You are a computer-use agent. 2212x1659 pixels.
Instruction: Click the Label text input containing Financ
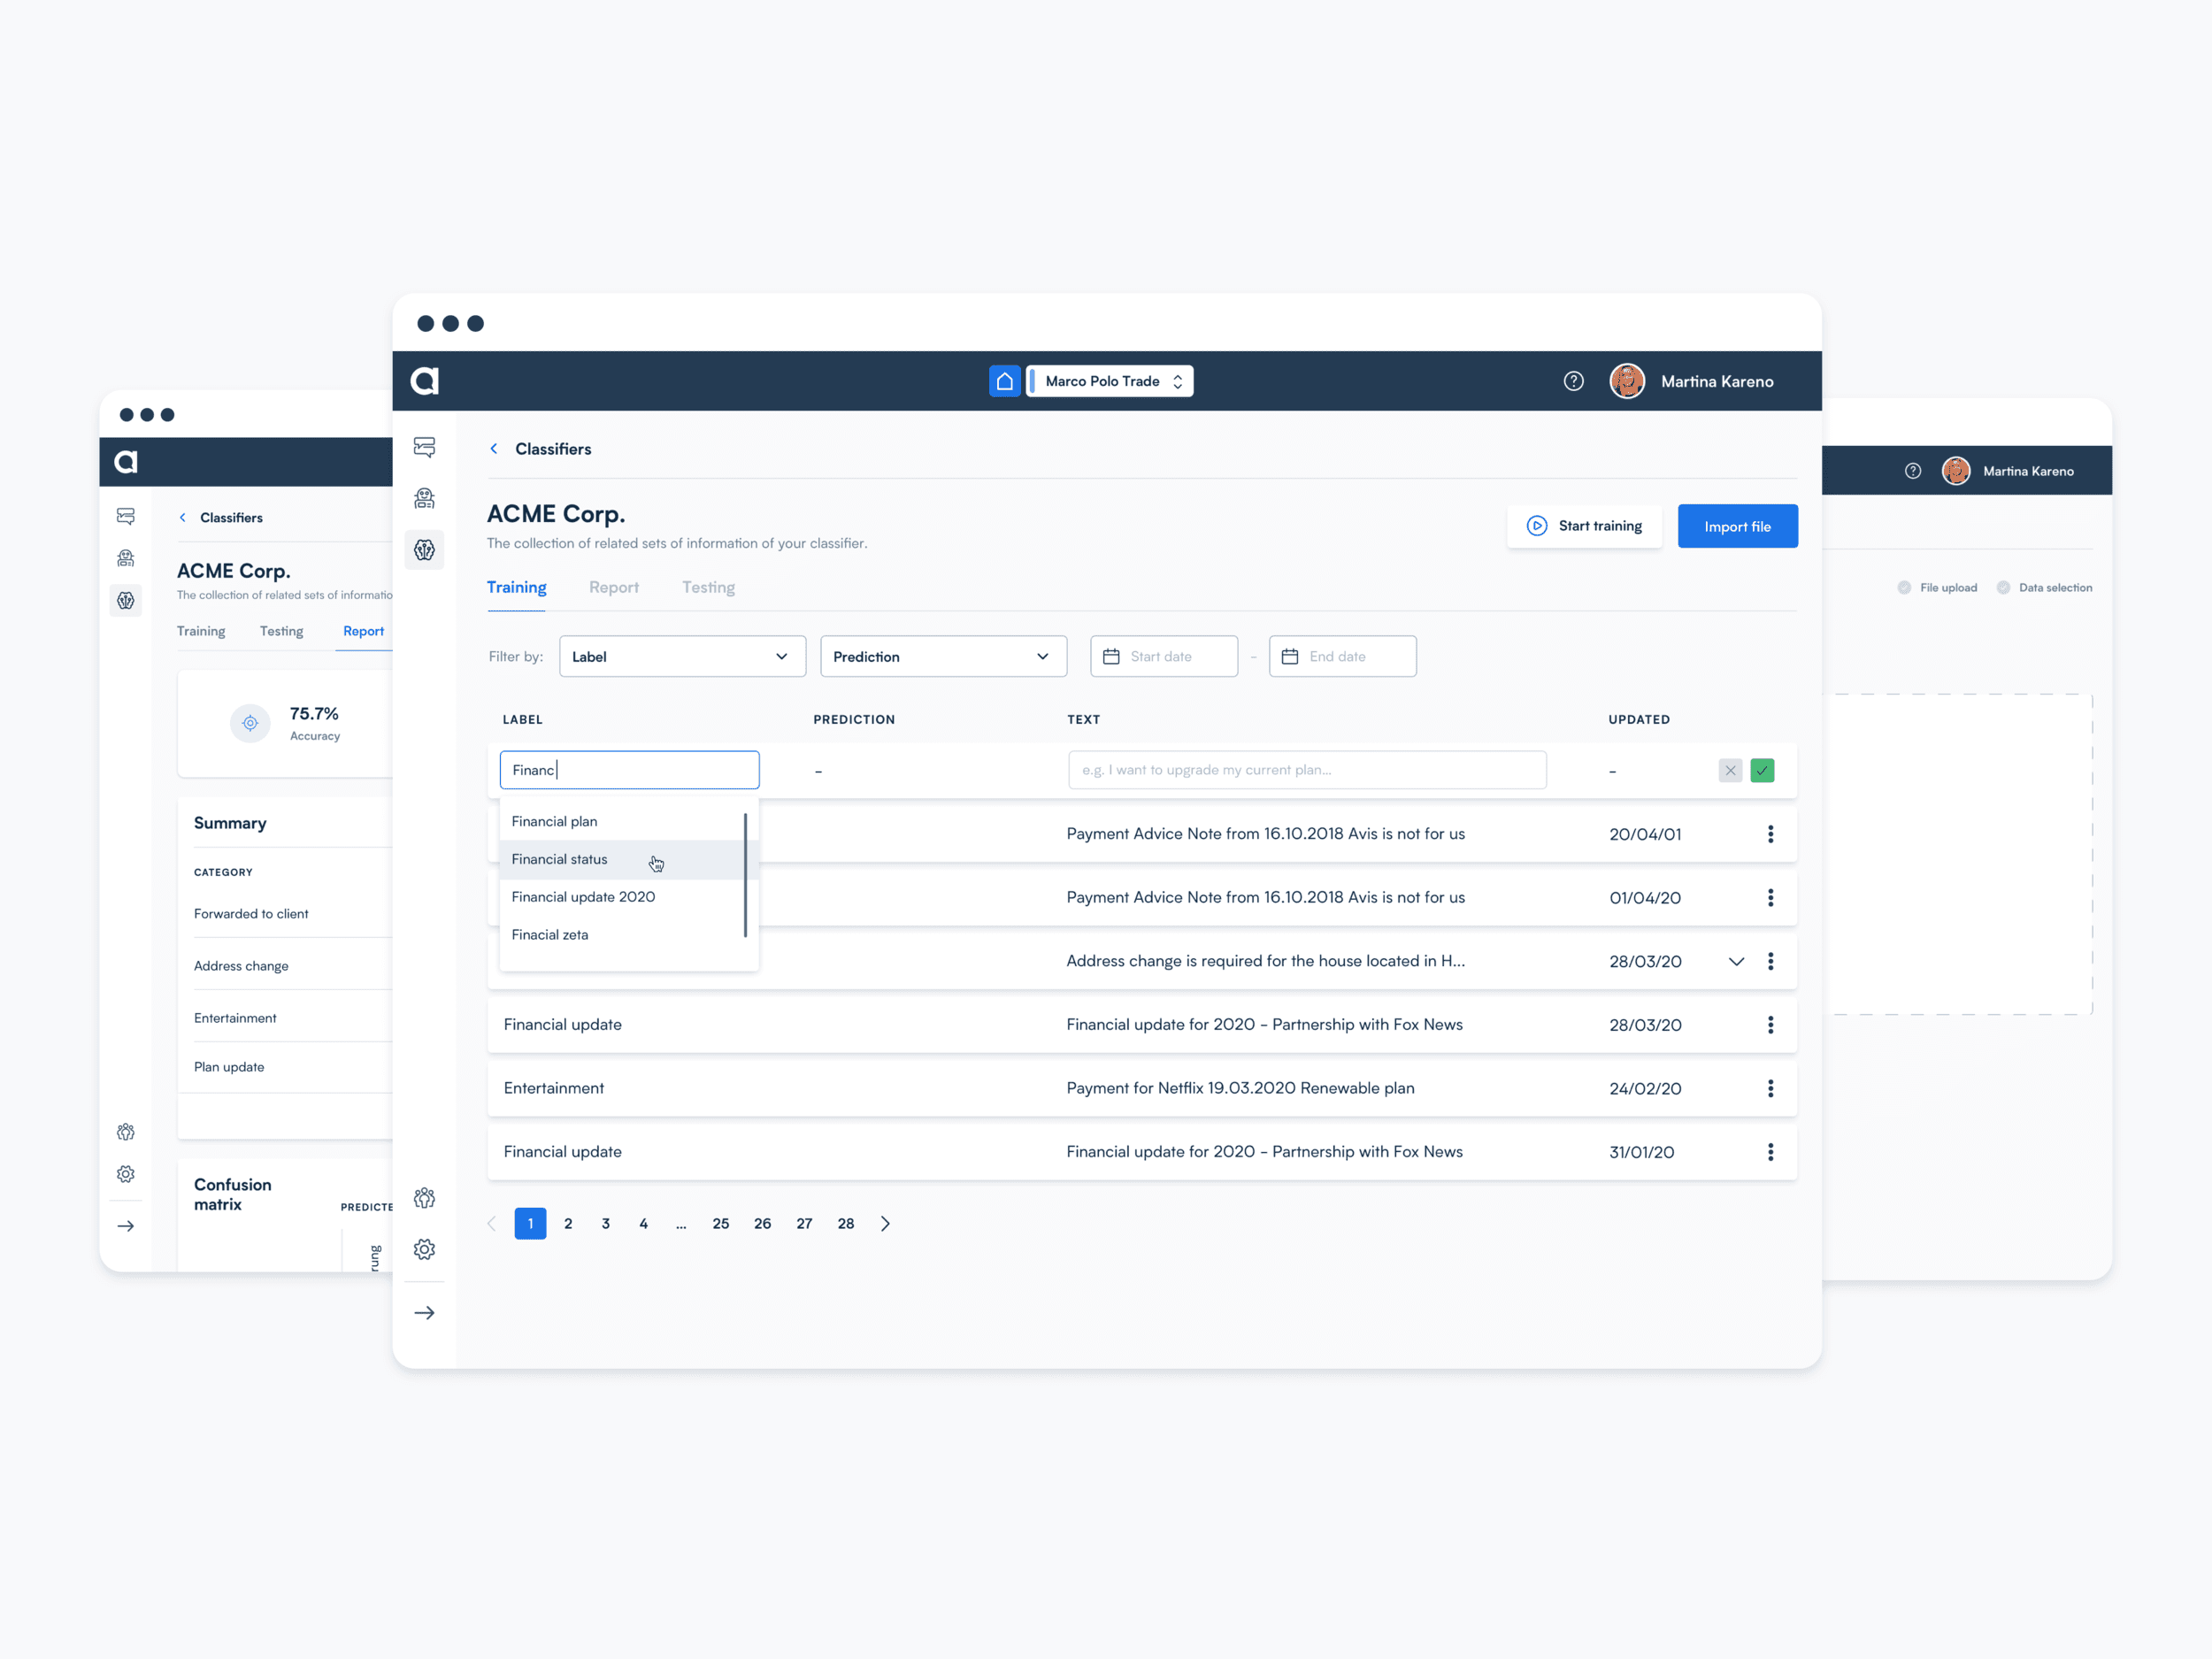coord(629,770)
